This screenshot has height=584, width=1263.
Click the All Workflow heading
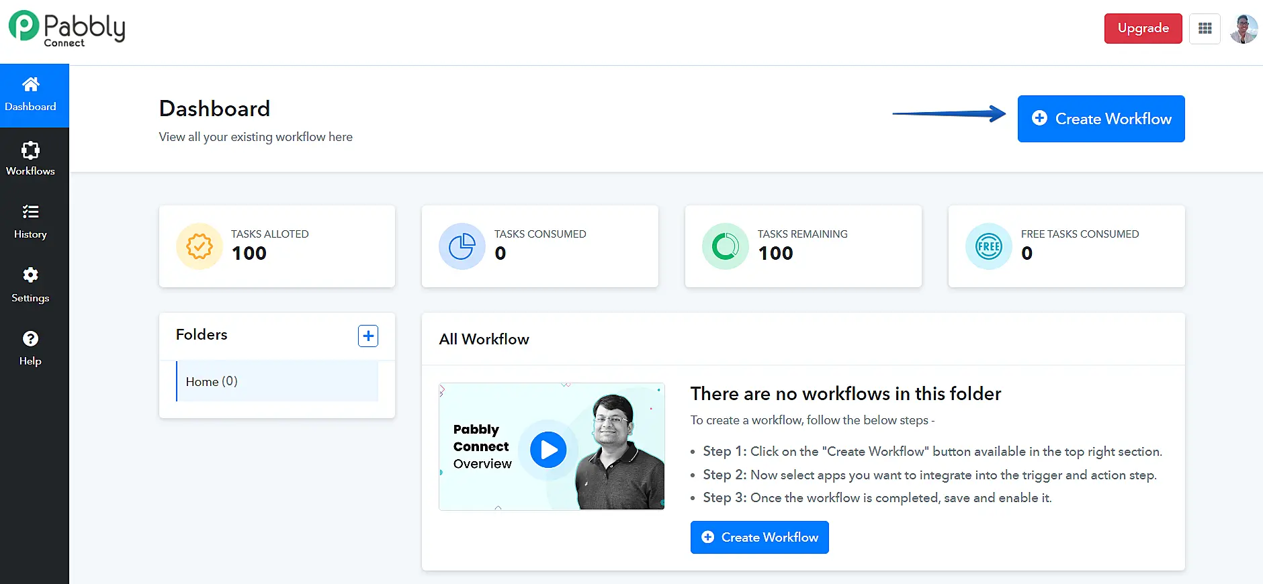[x=484, y=339]
